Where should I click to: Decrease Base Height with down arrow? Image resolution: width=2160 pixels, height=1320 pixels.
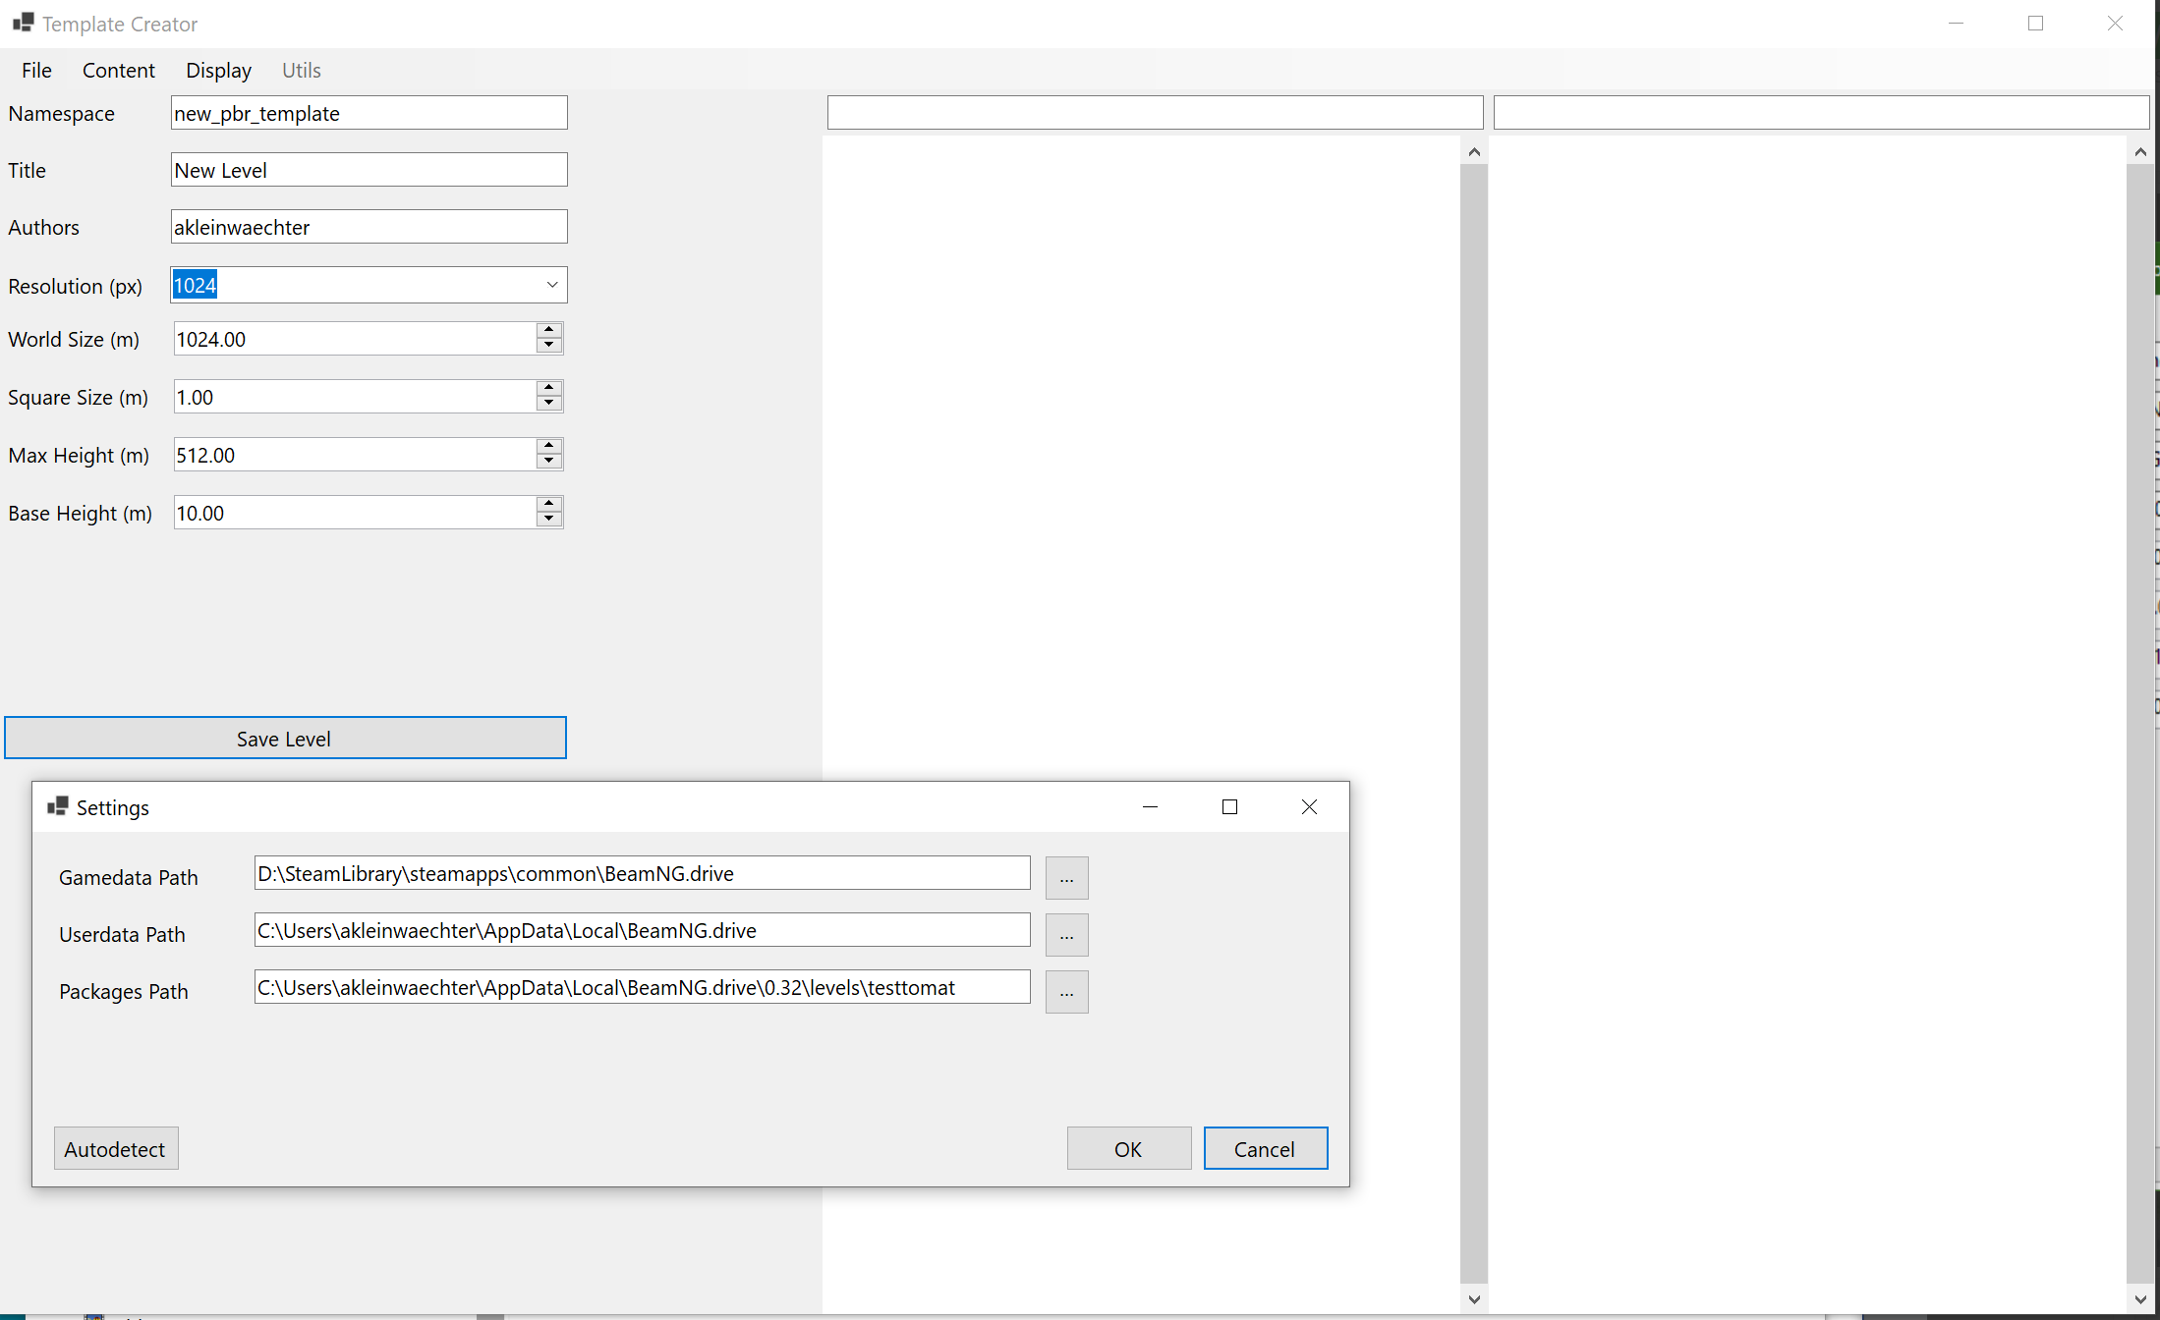click(x=549, y=520)
